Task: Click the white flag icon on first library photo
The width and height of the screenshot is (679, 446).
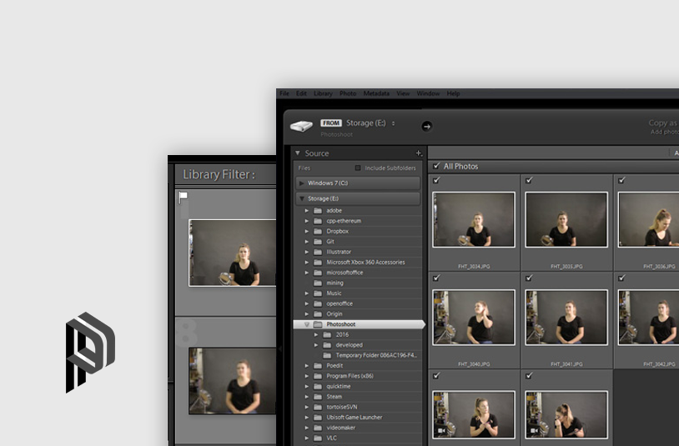Action: point(184,198)
